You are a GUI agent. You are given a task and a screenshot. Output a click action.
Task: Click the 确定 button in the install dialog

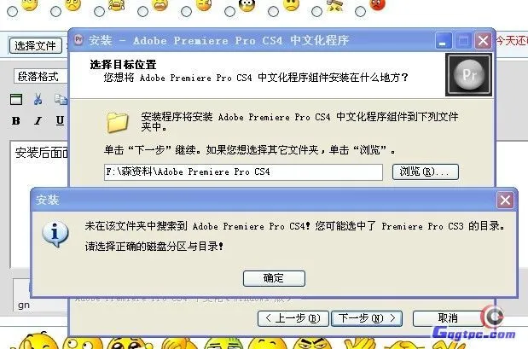click(274, 278)
